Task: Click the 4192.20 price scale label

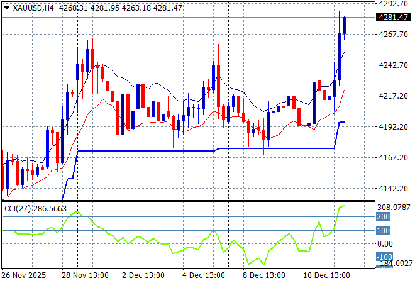Action: (x=395, y=126)
